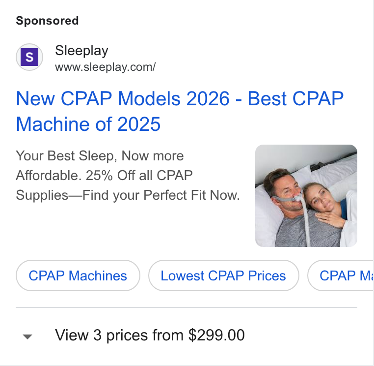Click the $299.00 price text
This screenshot has height=366, width=374.
(216, 335)
